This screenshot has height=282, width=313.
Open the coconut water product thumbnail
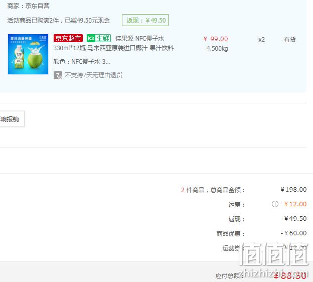click(x=28, y=54)
